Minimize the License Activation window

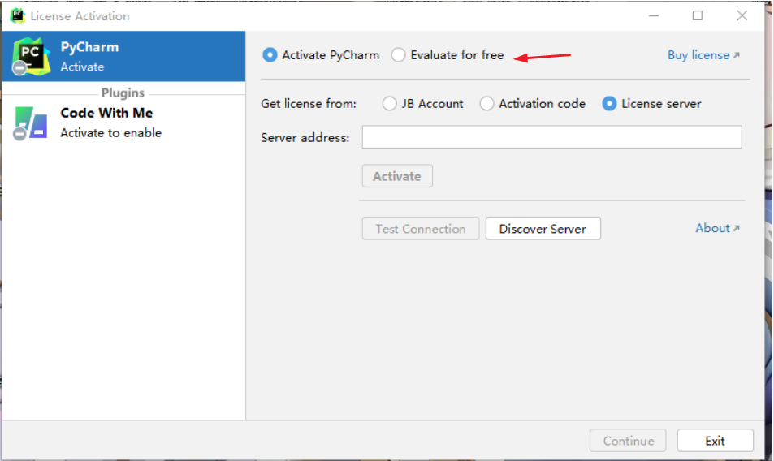click(x=654, y=15)
